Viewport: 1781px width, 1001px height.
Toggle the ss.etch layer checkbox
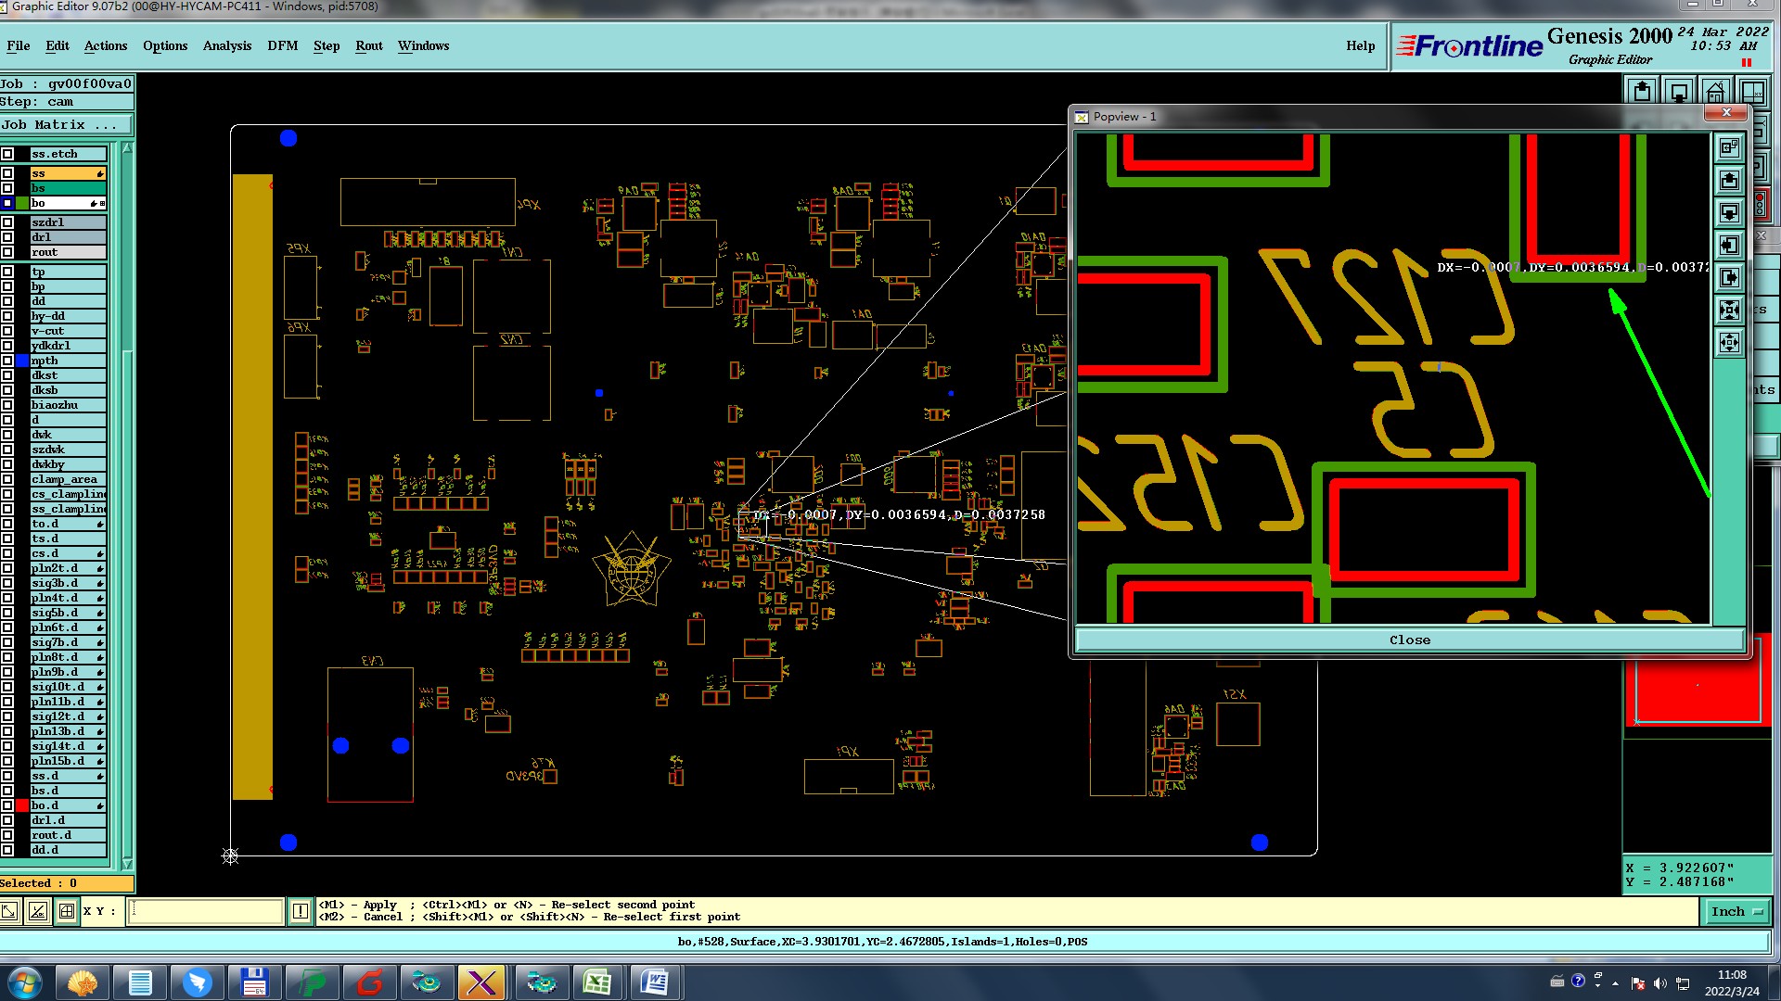click(x=7, y=154)
